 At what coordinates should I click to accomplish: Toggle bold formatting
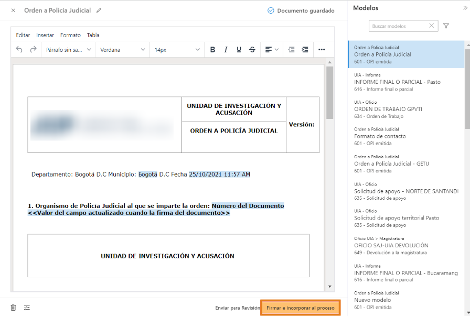point(212,50)
